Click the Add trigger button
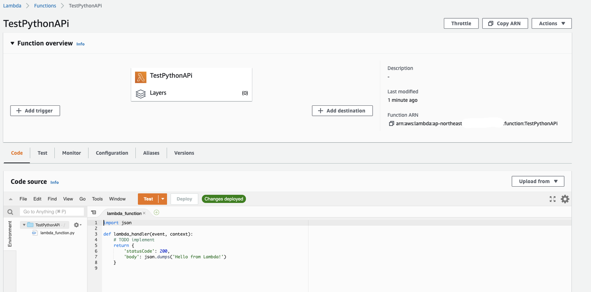Image resolution: width=591 pixels, height=292 pixels. [x=35, y=111]
